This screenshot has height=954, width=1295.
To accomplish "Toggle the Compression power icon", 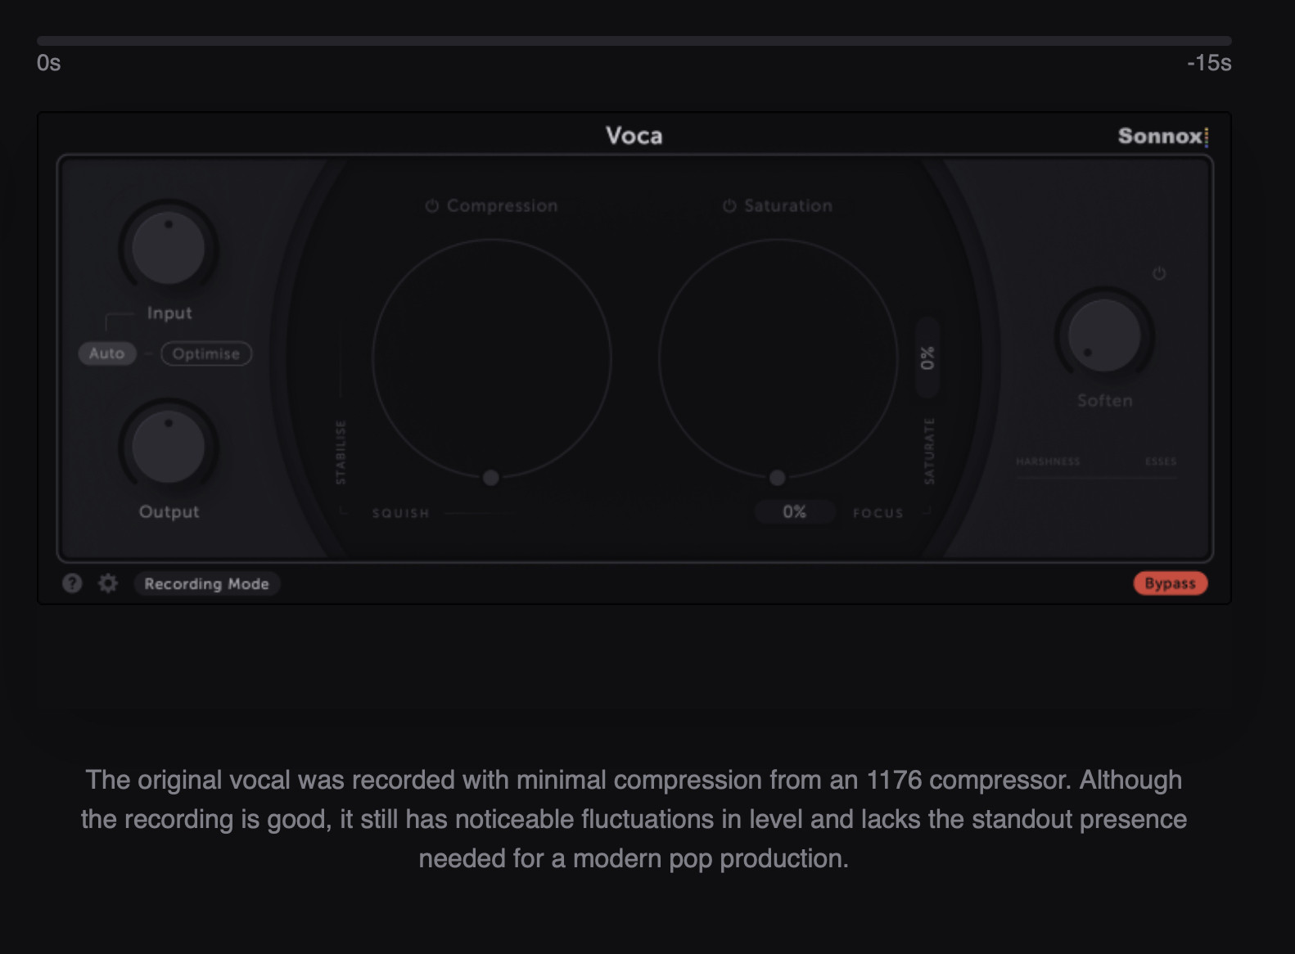I will click(432, 206).
